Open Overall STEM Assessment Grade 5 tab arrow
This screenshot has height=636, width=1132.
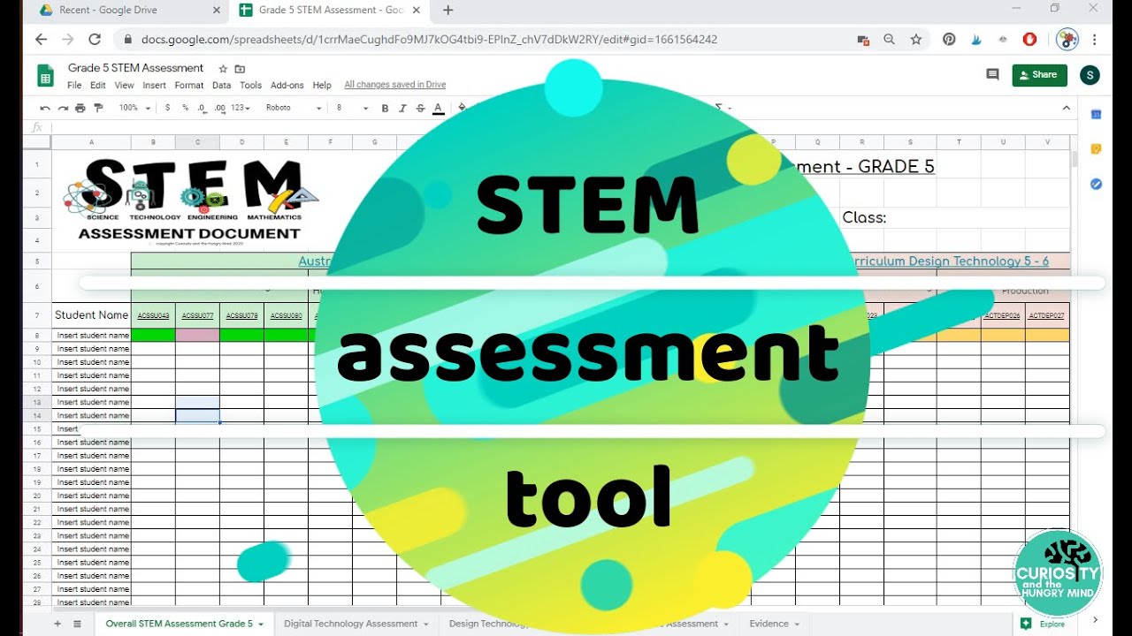tap(262, 625)
